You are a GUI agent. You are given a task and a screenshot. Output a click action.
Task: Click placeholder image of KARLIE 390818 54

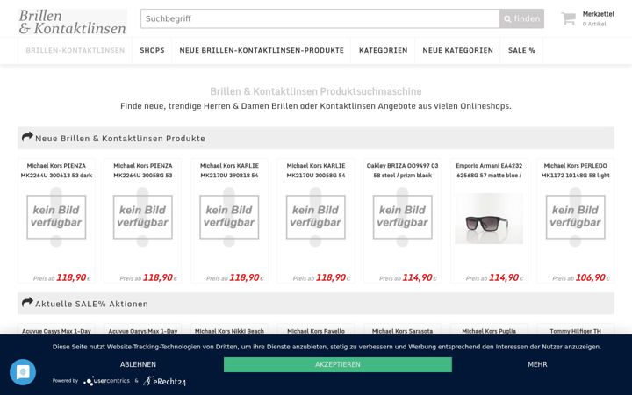[x=229, y=218]
